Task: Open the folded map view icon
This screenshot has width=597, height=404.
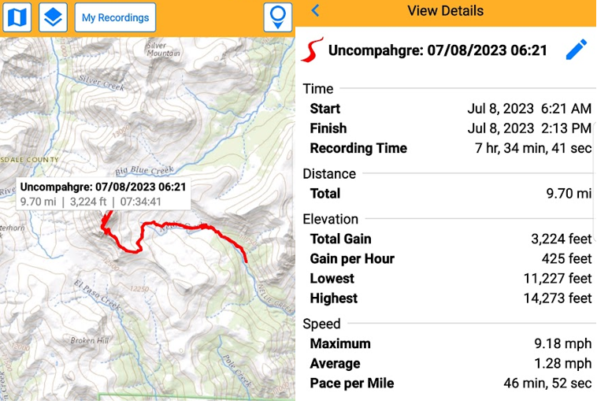Action: [x=17, y=17]
